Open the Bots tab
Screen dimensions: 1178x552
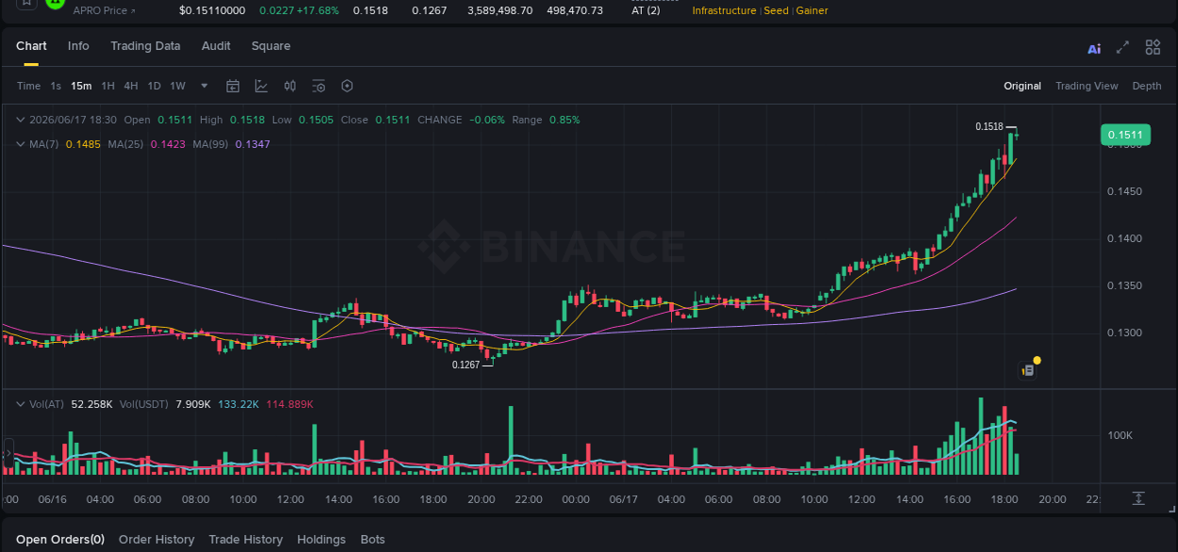(x=373, y=540)
